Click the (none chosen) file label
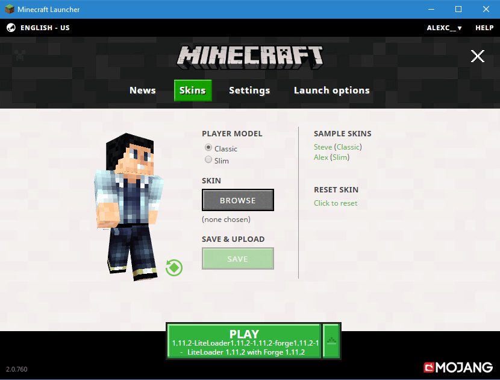This screenshot has width=500, height=380. coord(226,220)
